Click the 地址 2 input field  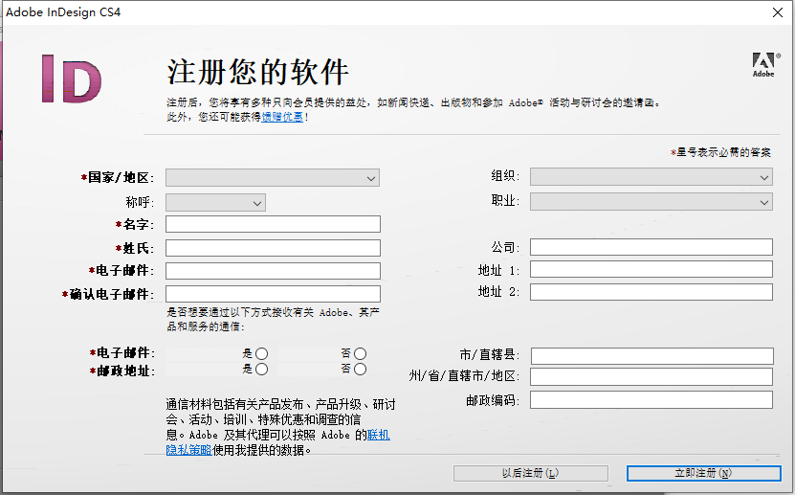tap(651, 292)
